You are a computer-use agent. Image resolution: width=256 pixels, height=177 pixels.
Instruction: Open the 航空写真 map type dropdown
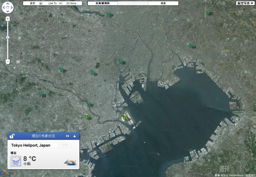pos(245,3)
